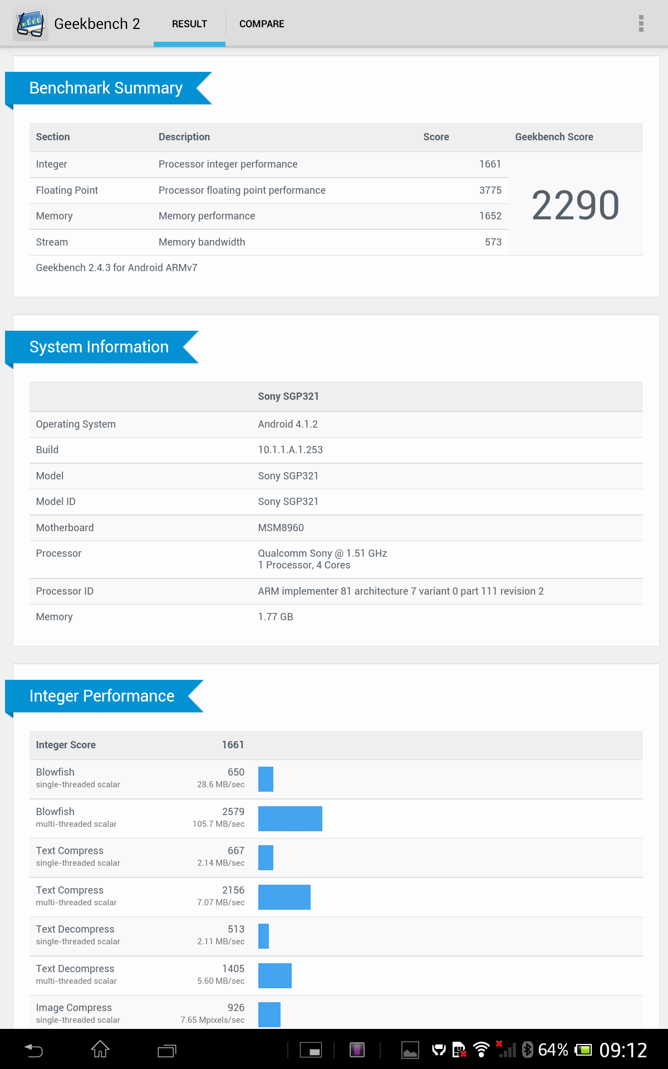This screenshot has width=668, height=1069.
Task: Tap the Integer Performance heading banner
Action: [102, 696]
